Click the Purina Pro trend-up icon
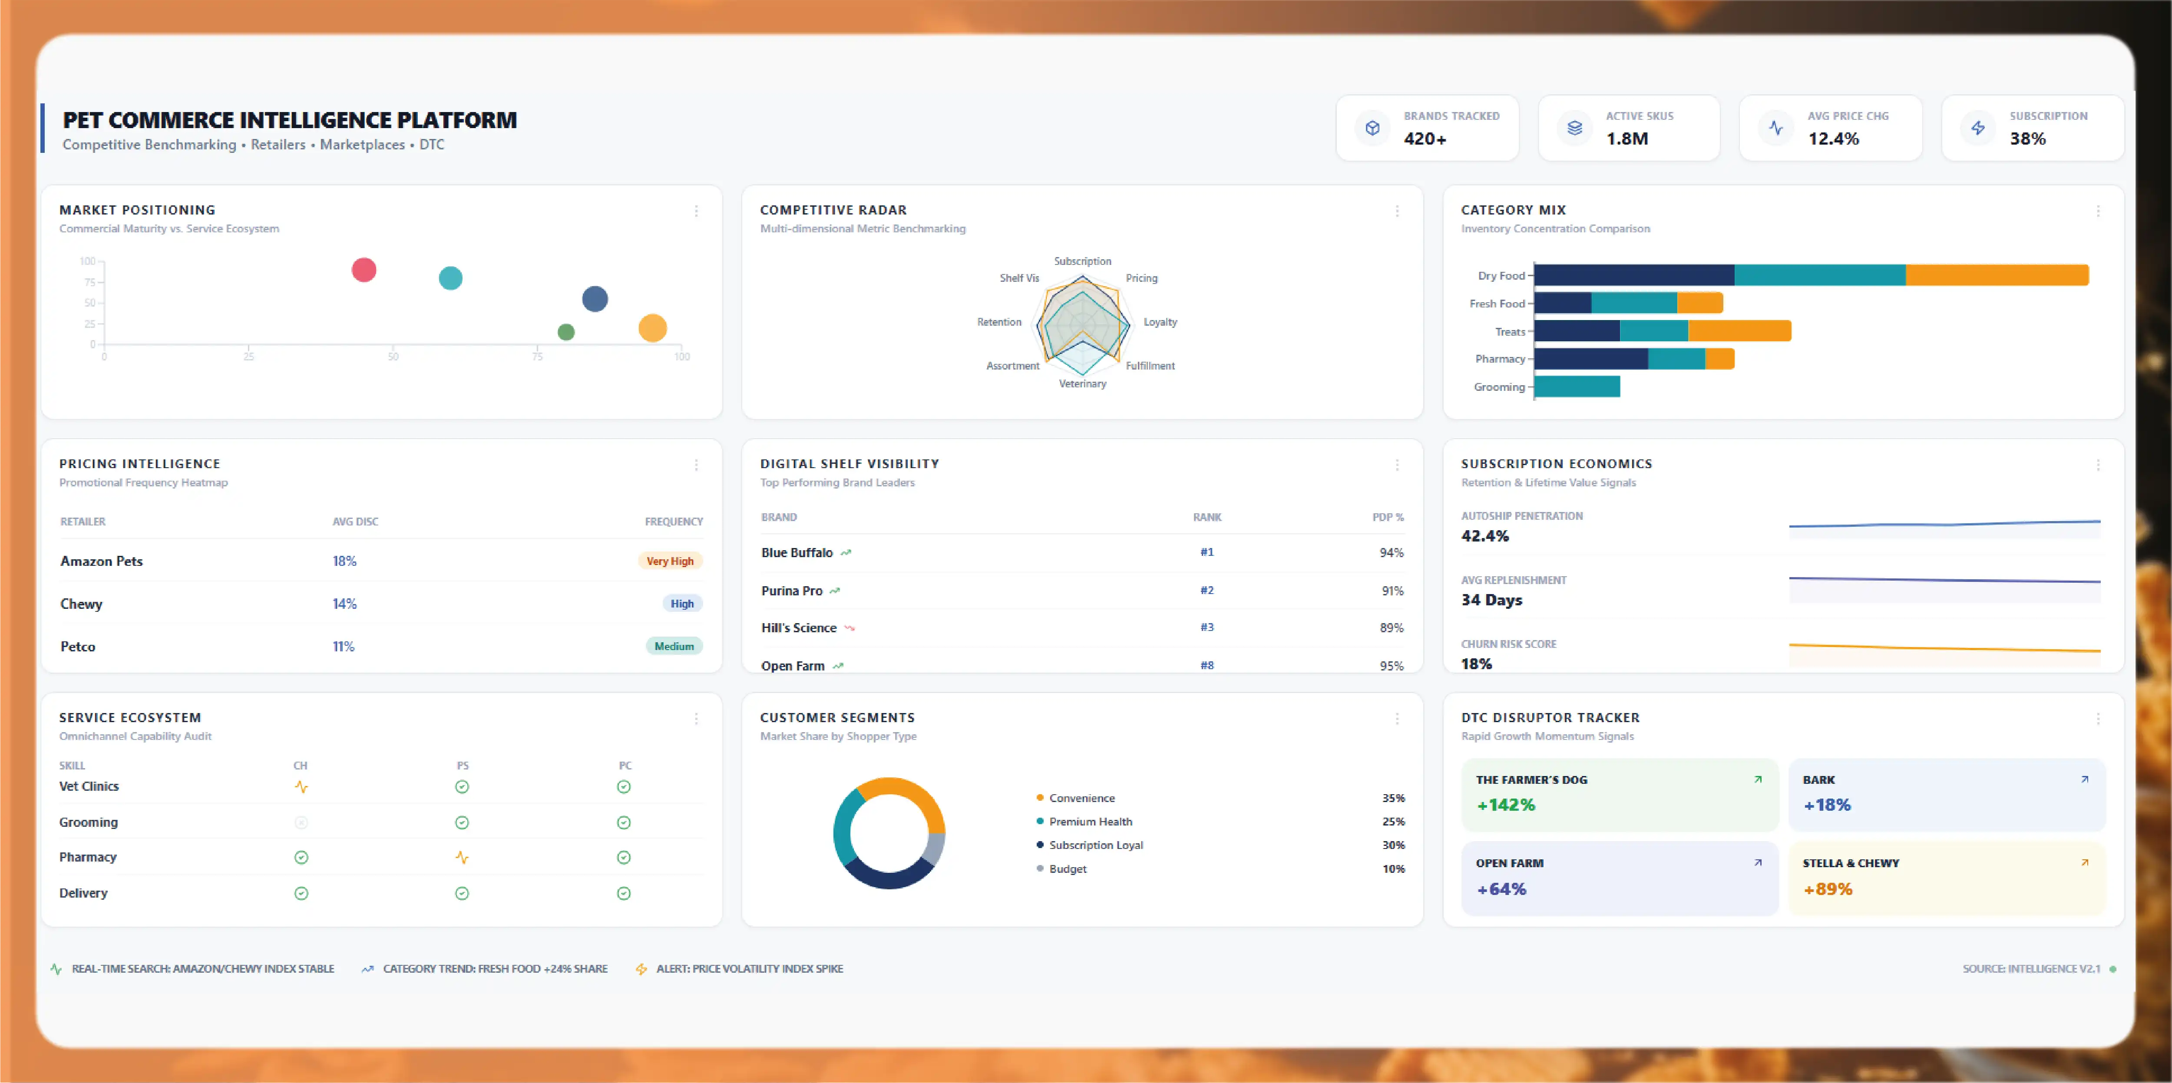This screenshot has width=2172, height=1083. tap(835, 591)
